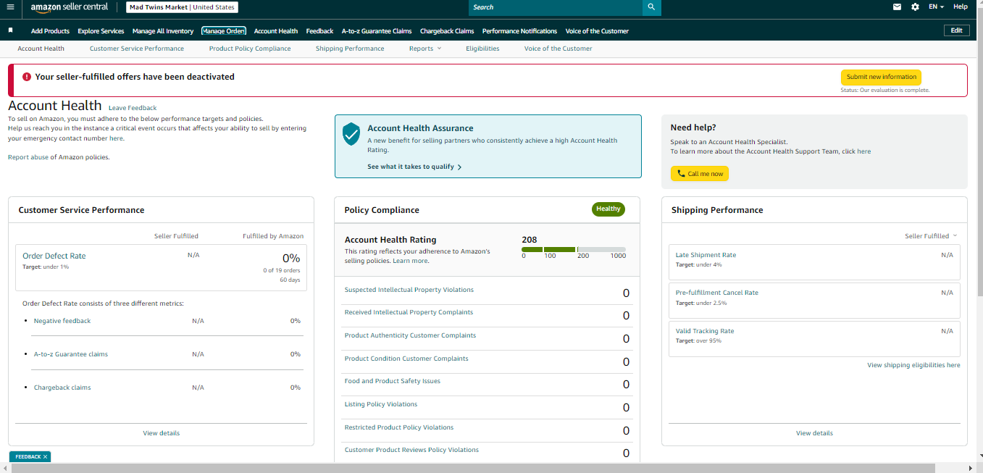Click View shipping eligibilities here
983x473 pixels.
(913, 365)
